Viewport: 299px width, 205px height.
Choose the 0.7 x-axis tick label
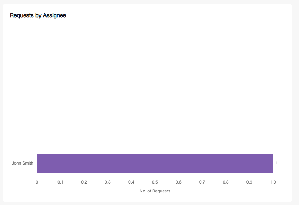tap(202, 182)
